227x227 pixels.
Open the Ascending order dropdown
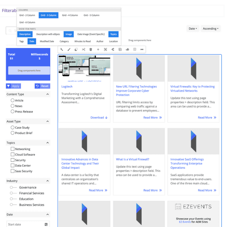click(x=211, y=29)
